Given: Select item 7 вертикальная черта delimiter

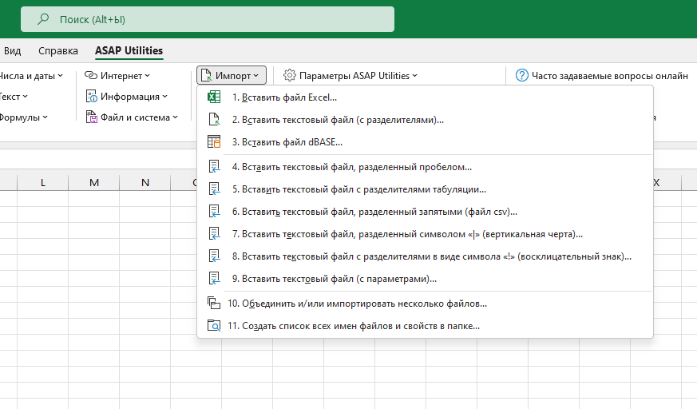Looking at the screenshot, I should (x=425, y=234).
